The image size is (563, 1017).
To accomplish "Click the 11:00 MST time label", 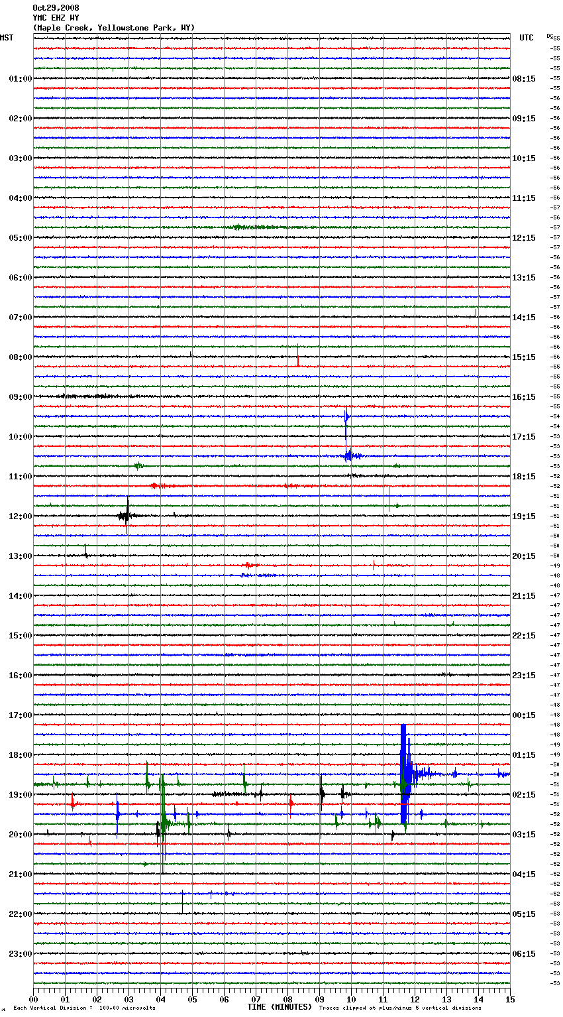I will click(x=20, y=477).
